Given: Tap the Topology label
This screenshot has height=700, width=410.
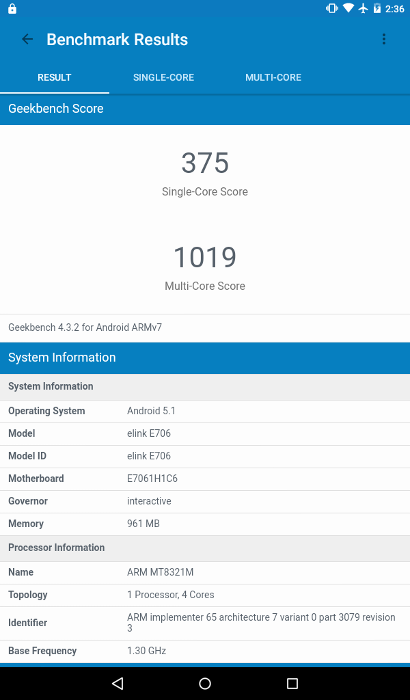Looking at the screenshot, I should point(27,595).
